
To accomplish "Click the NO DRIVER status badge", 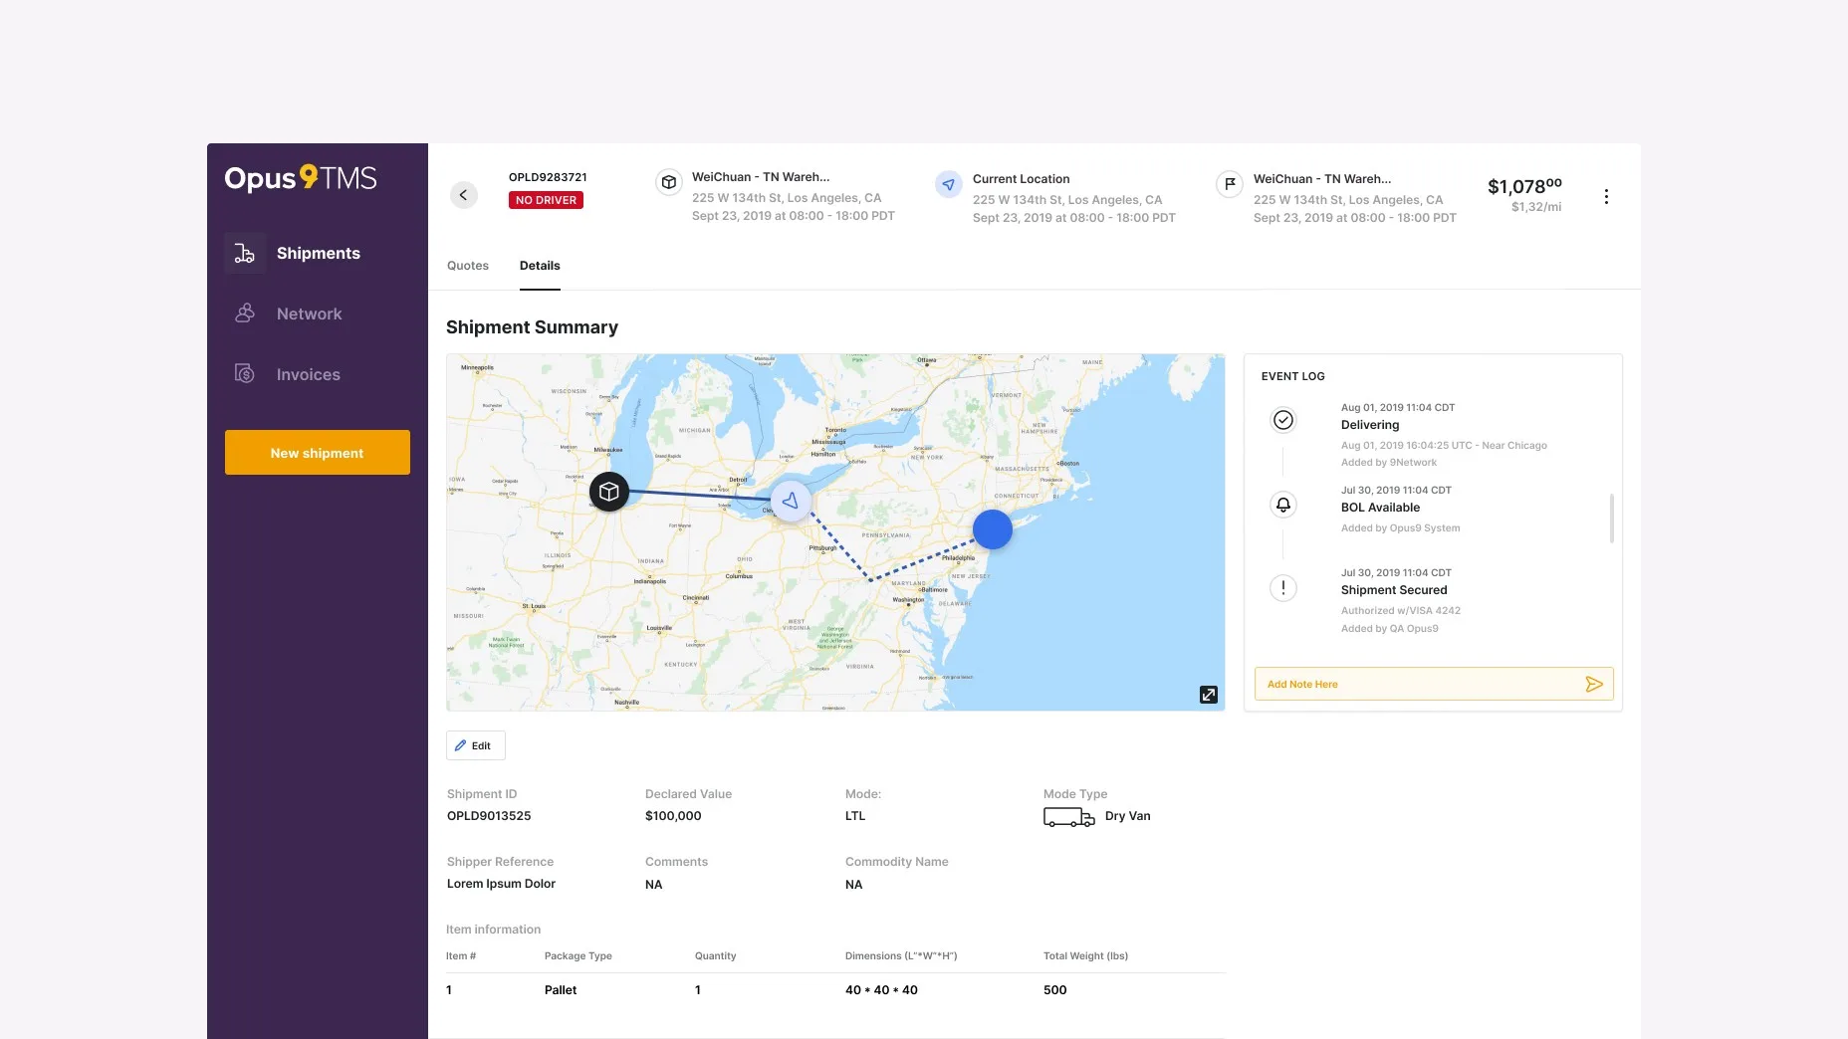I will [x=546, y=200].
